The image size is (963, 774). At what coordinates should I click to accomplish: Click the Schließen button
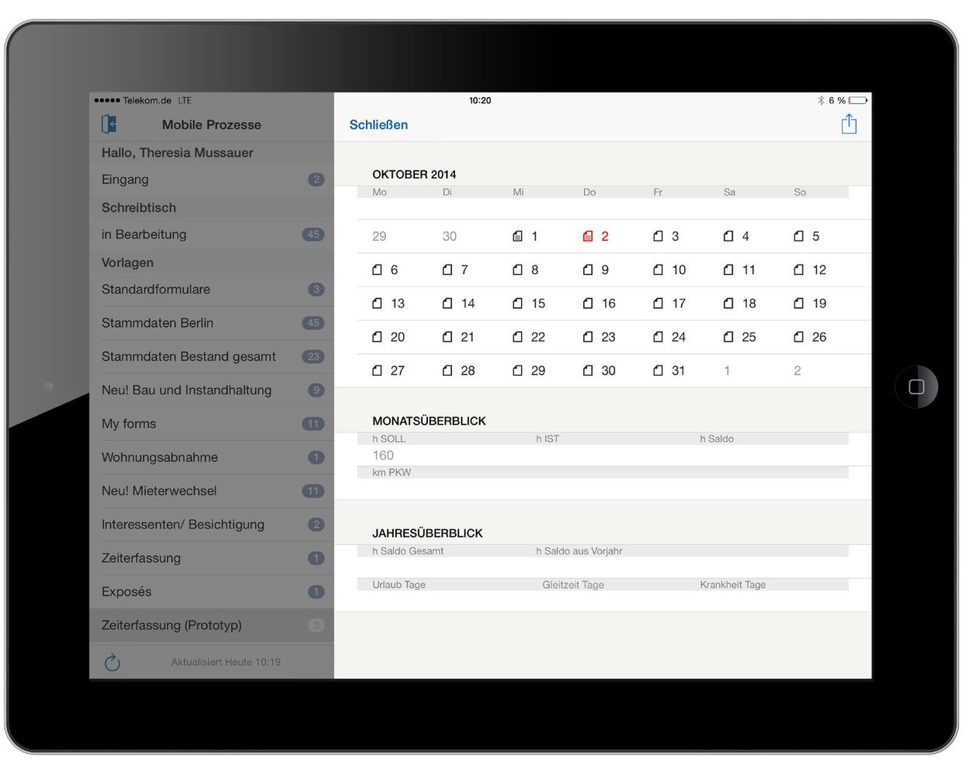(378, 125)
